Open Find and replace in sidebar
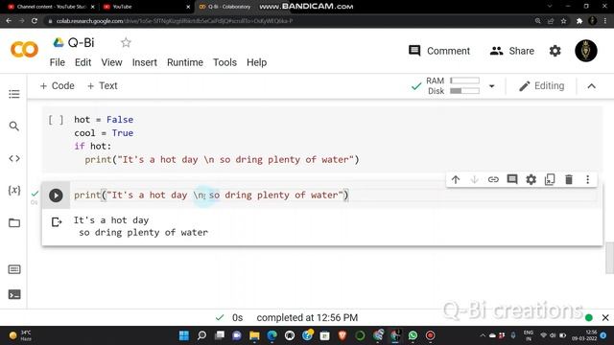 (14, 126)
